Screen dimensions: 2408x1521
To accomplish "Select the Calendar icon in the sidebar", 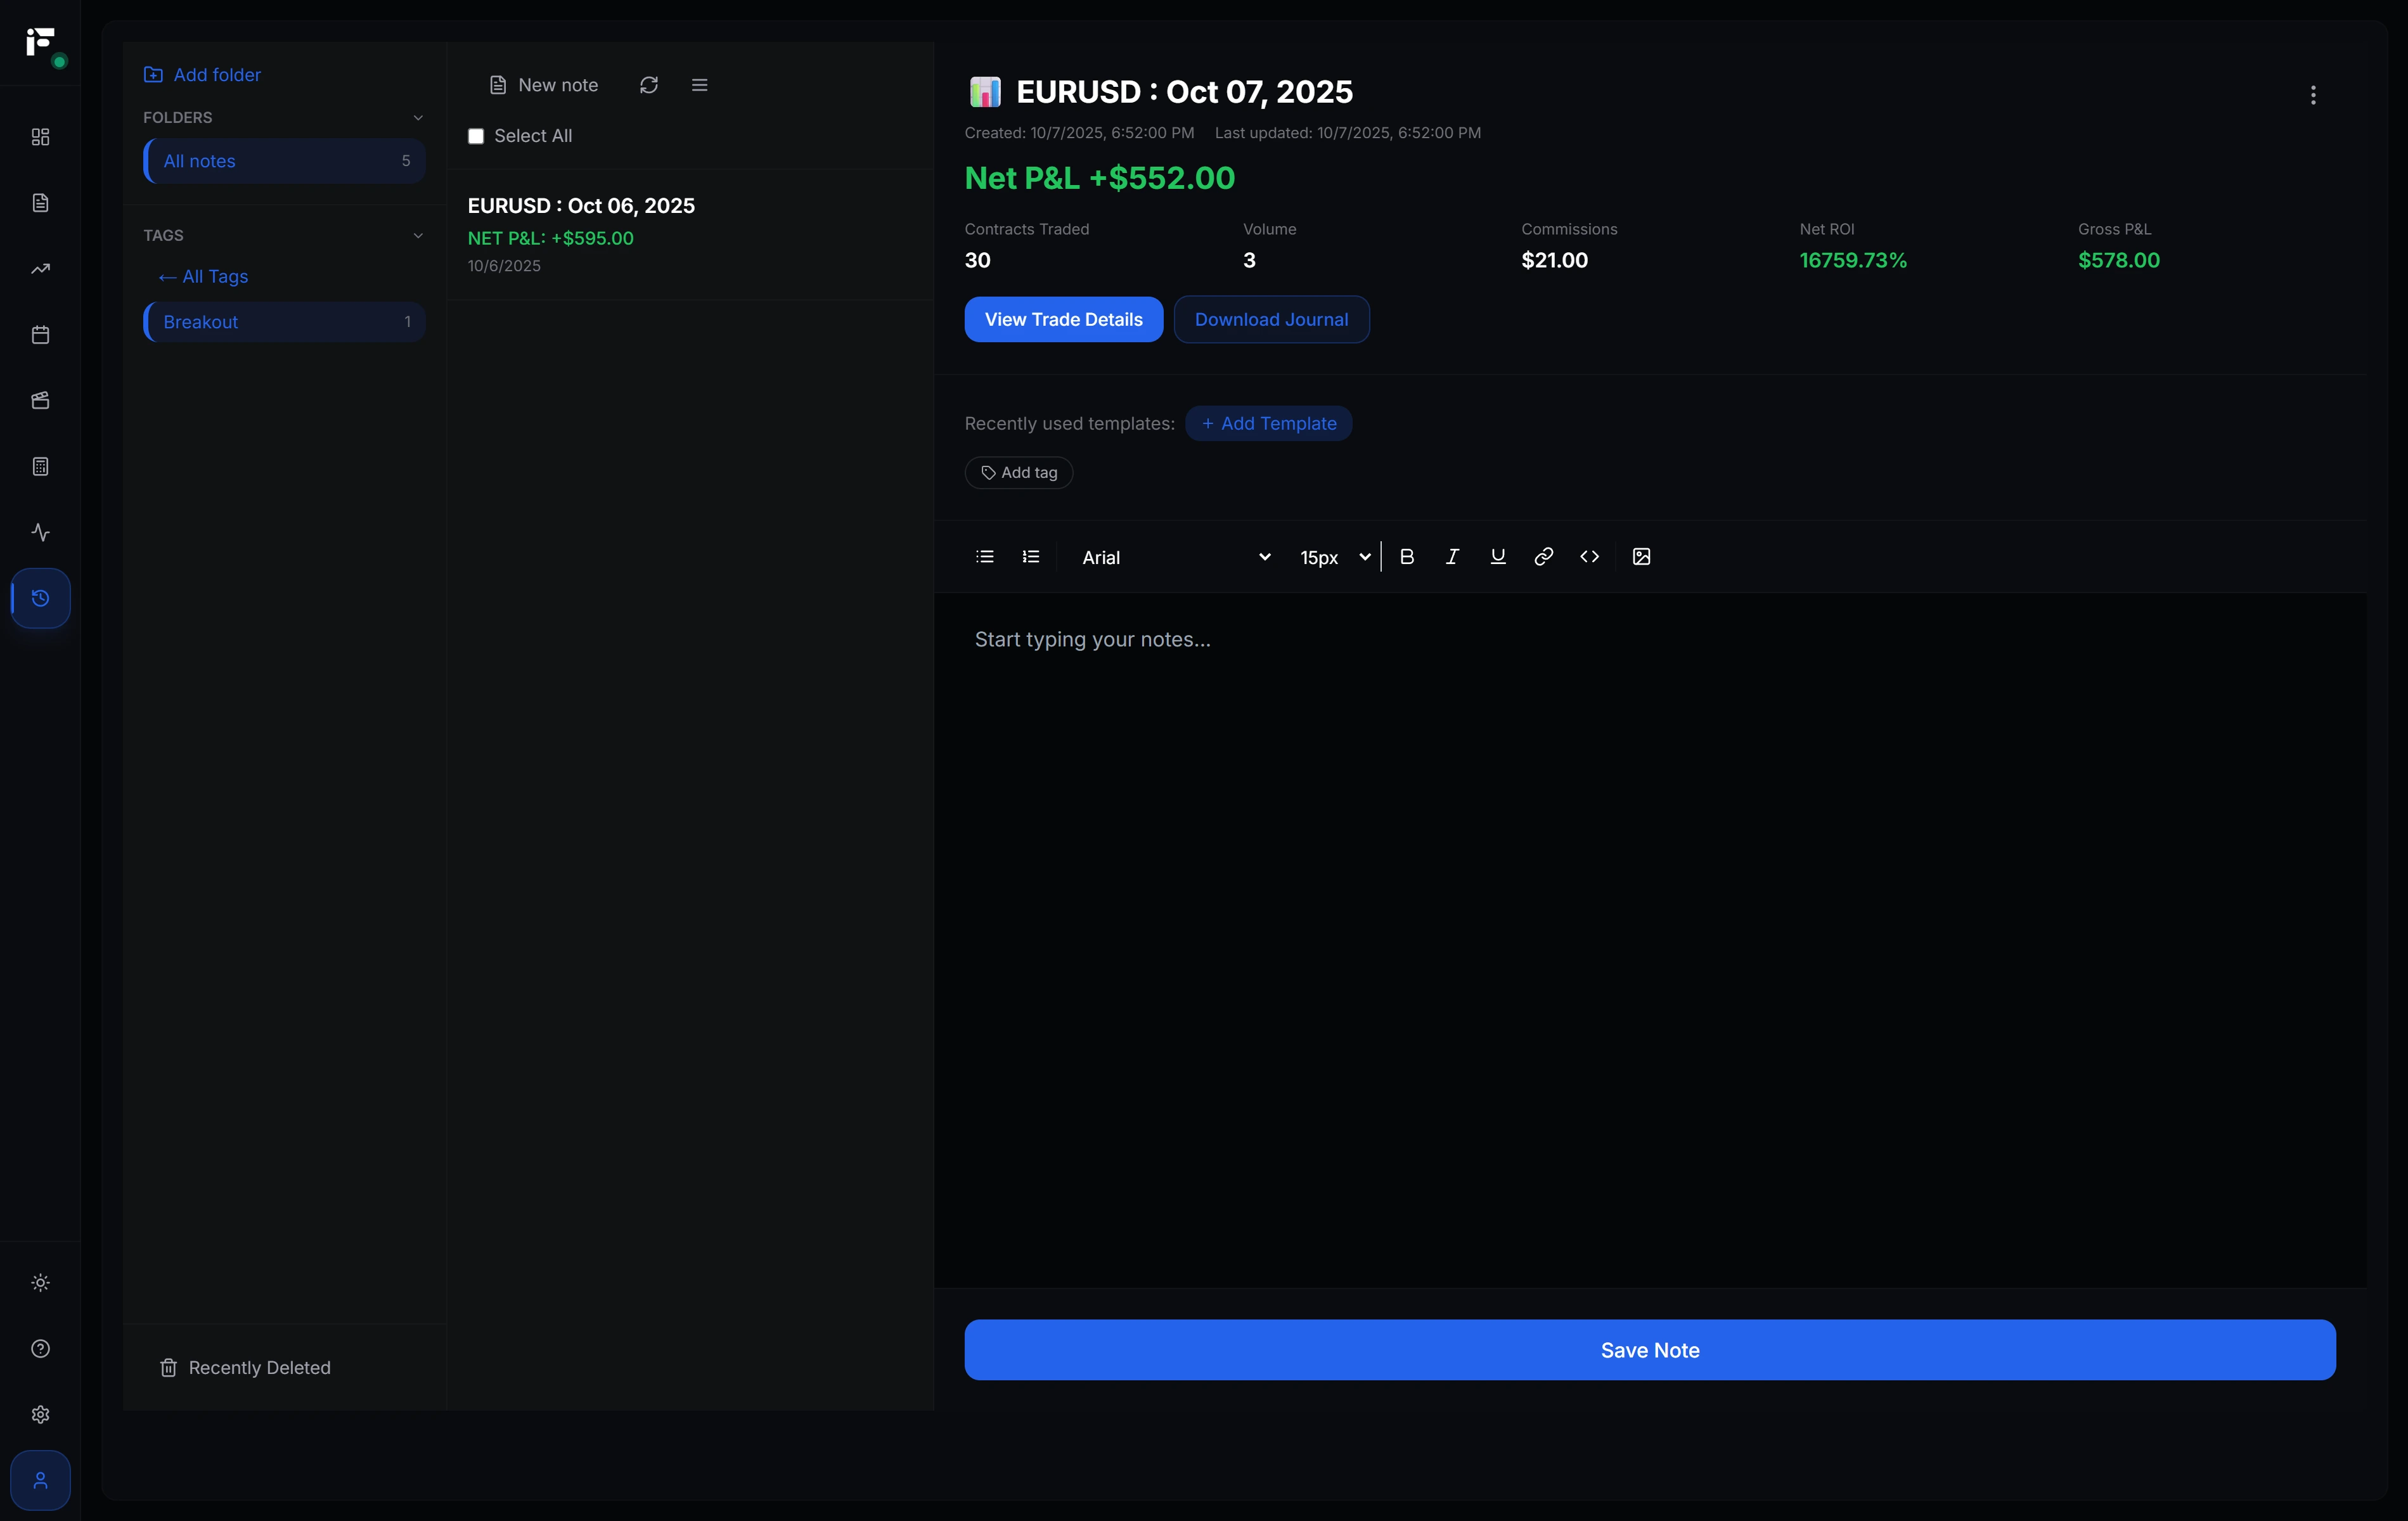I will click(x=40, y=334).
